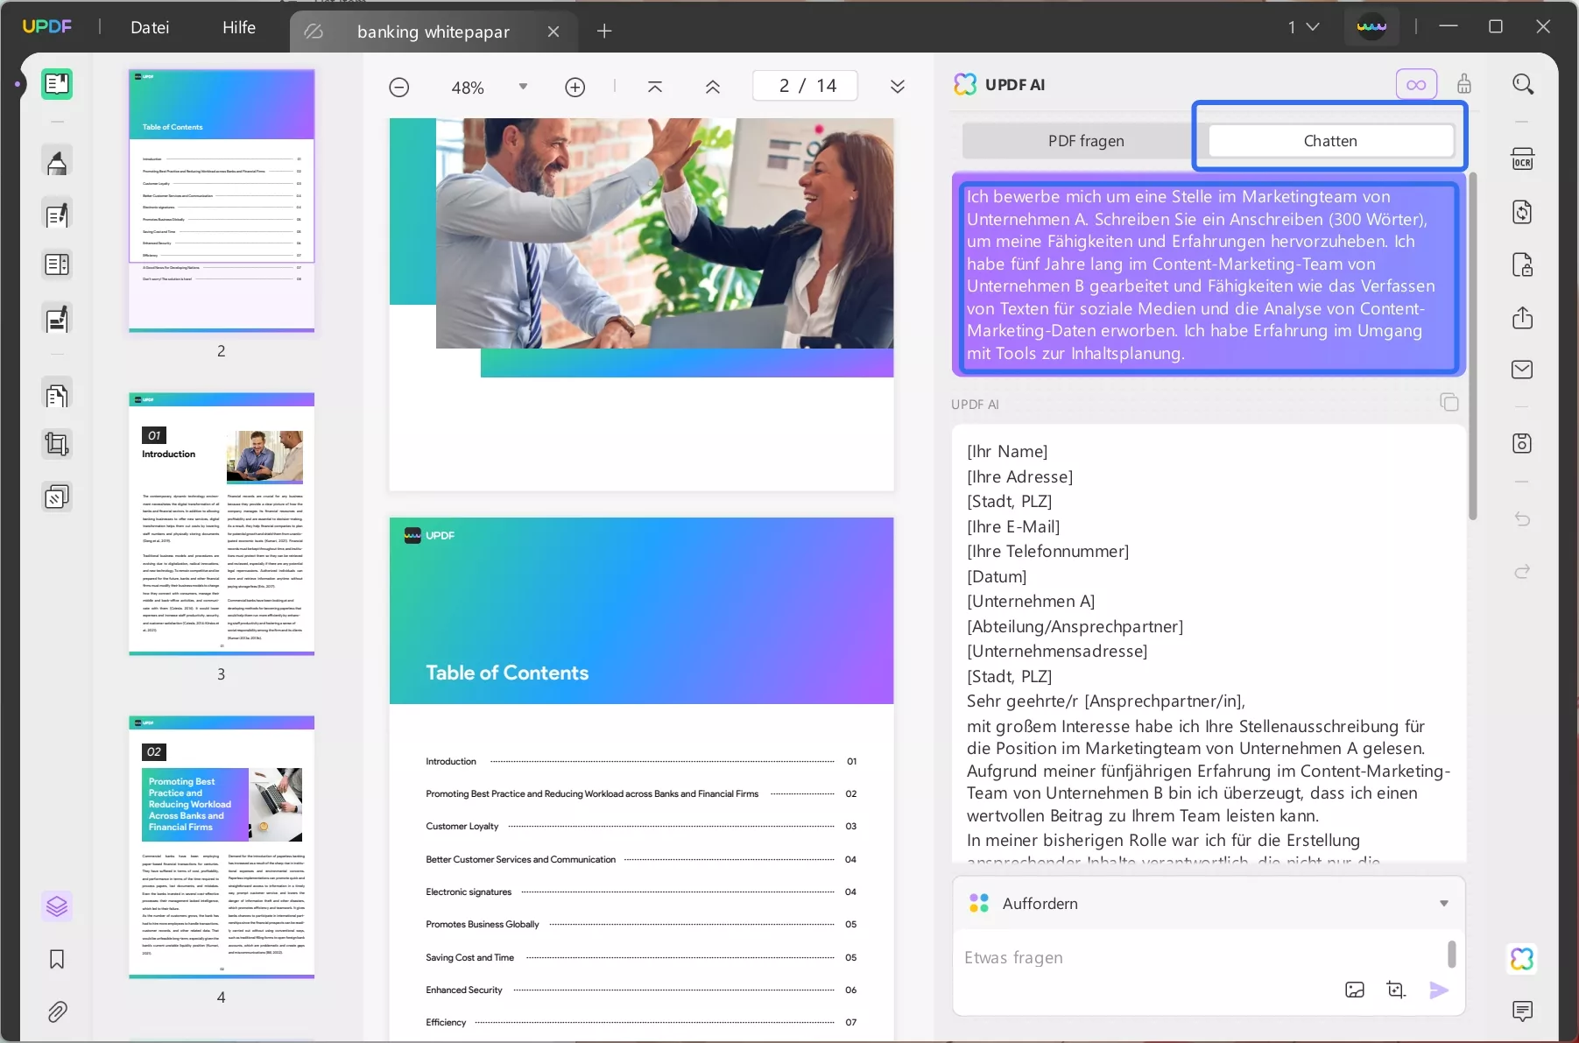Redo the last action
1579x1043 pixels.
tap(1523, 572)
